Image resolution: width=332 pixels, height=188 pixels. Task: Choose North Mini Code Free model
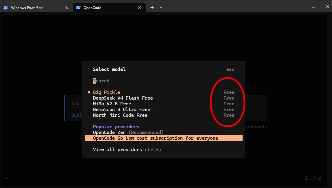click(163, 115)
